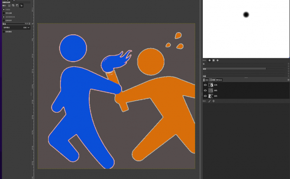290x179 pixels.
Task: Click the lock position move icon
Action: click(213, 101)
